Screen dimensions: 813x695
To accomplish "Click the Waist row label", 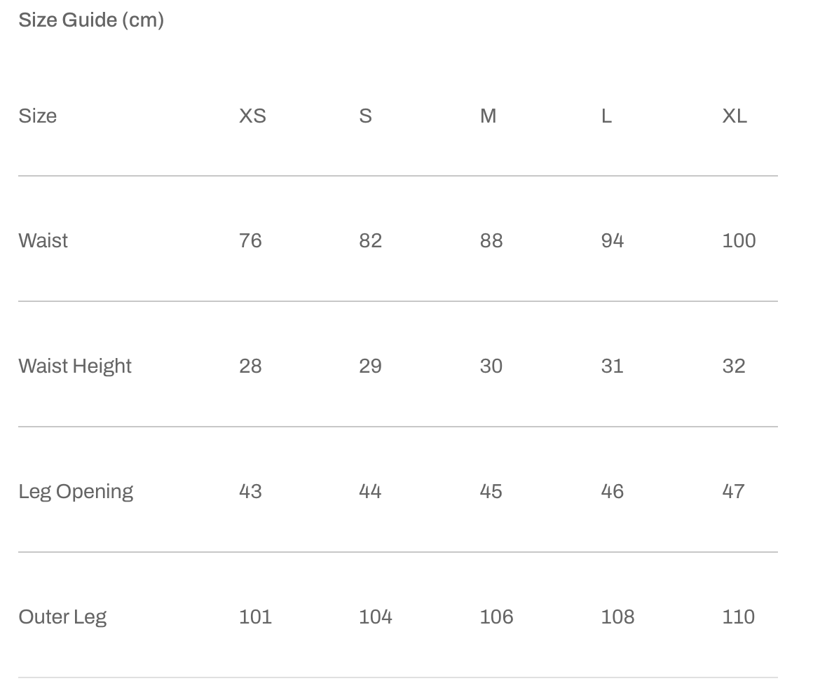I will click(x=43, y=240).
